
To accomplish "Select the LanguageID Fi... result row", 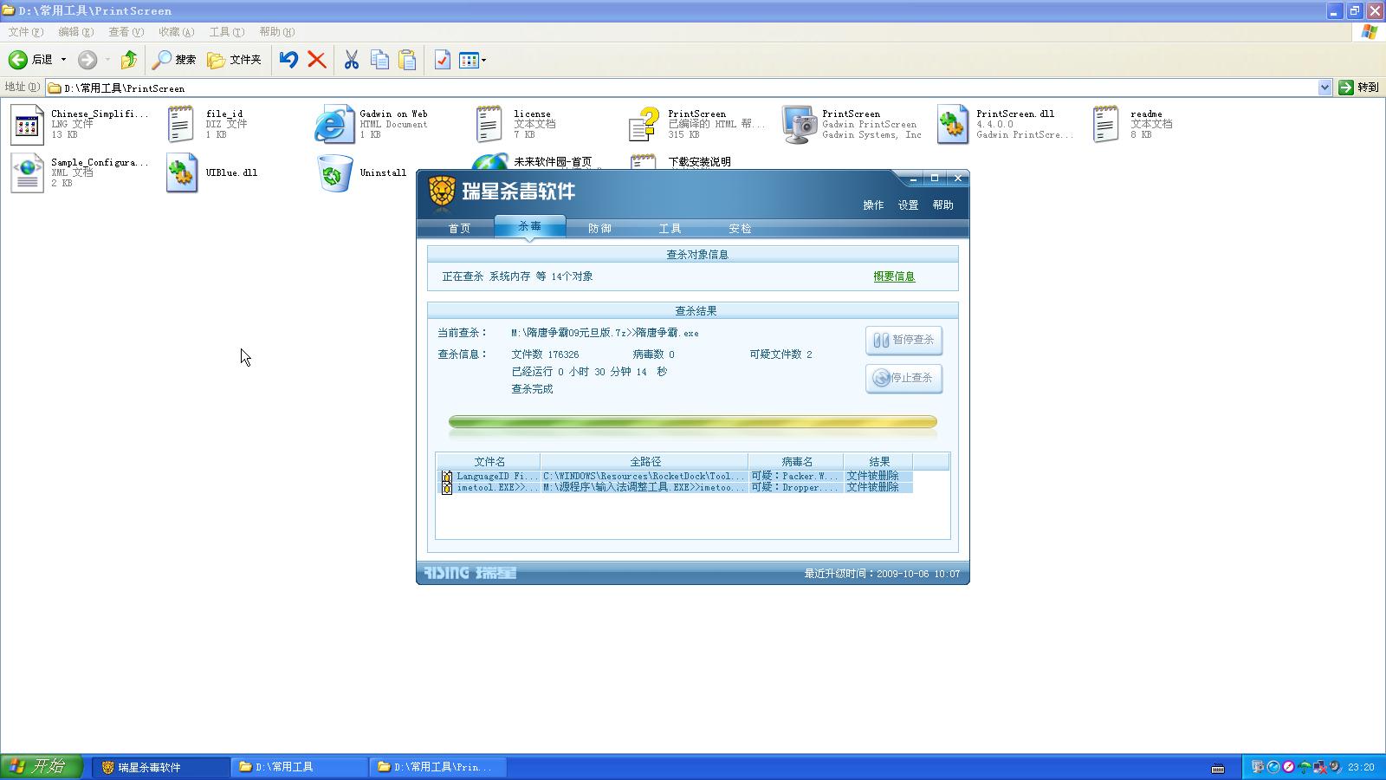I will pyautogui.click(x=676, y=476).
